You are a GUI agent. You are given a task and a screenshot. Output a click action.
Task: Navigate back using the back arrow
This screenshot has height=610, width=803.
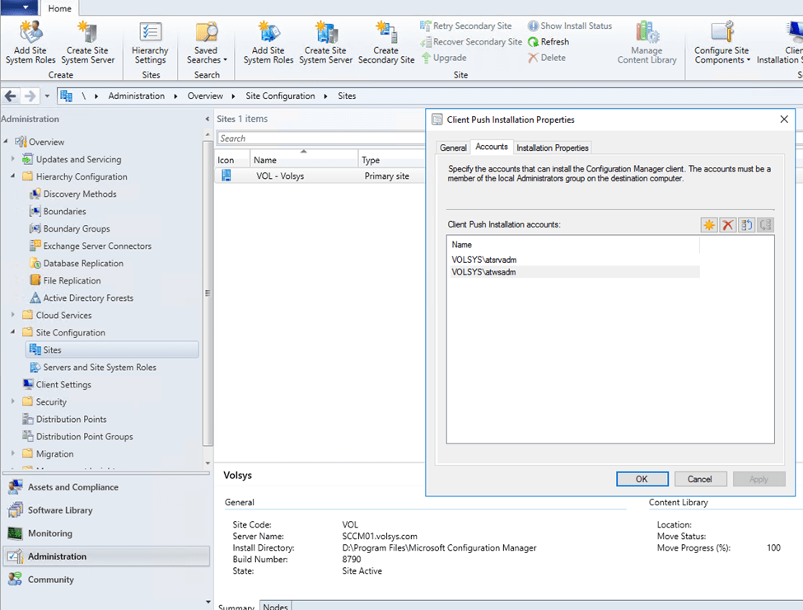coord(11,96)
